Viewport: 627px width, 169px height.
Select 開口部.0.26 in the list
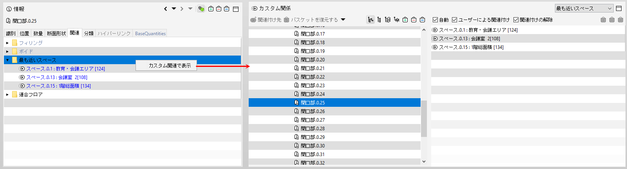pyautogui.click(x=334, y=111)
